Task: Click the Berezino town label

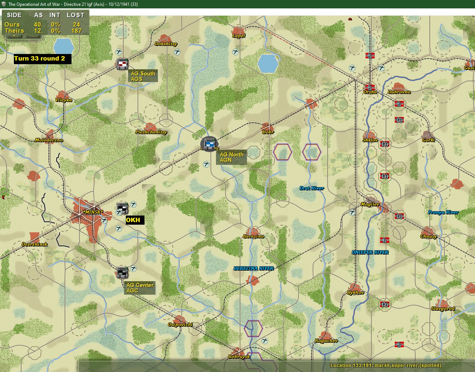Action: 254,236
